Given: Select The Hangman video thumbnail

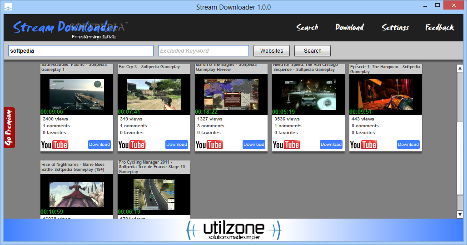Looking at the screenshot, I should pos(386,95).
